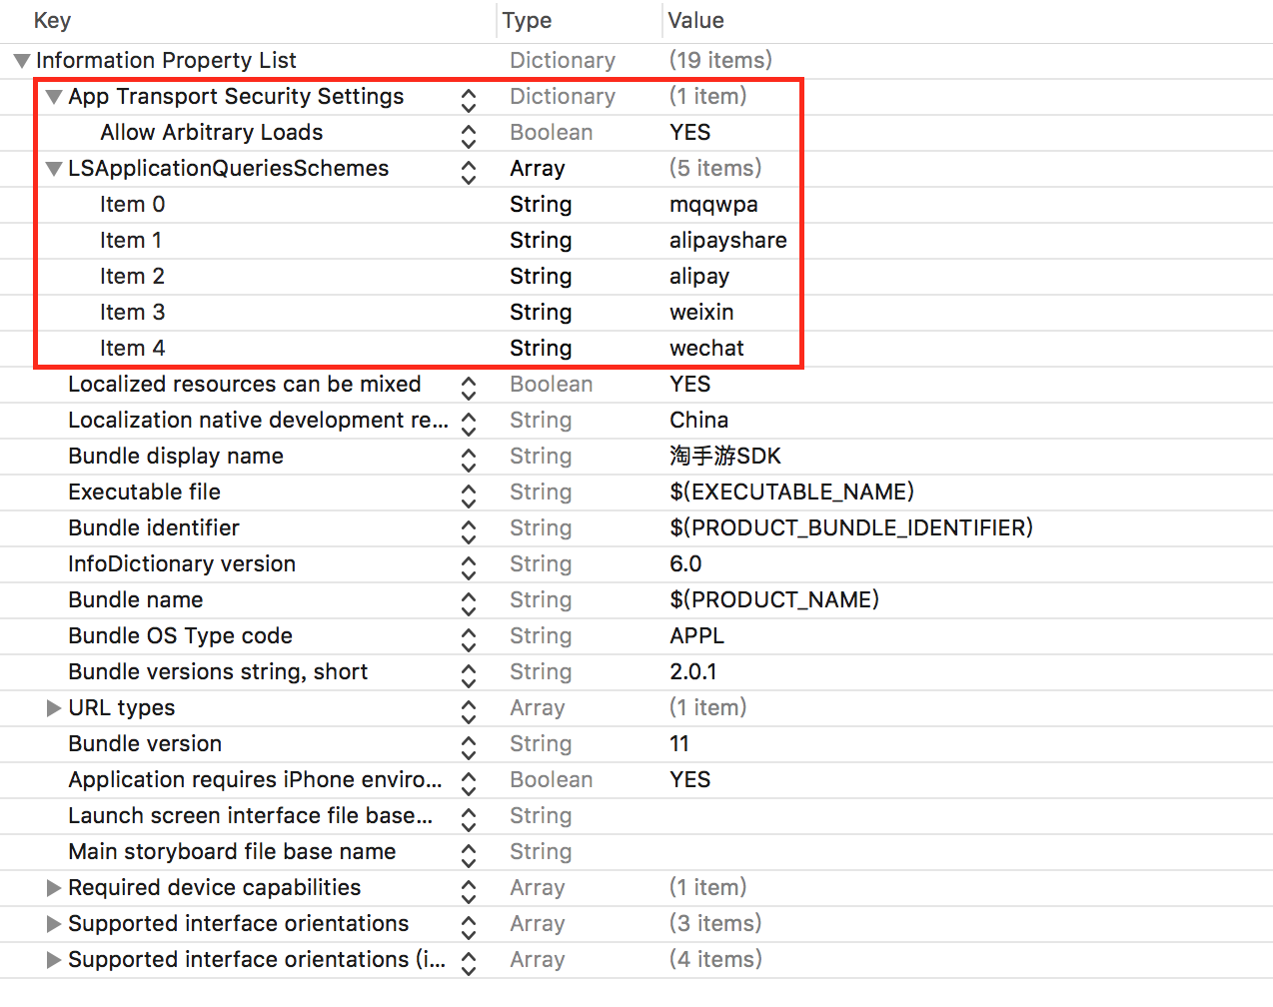This screenshot has width=1273, height=1007.
Task: Click the 6.0 InfoDictionary version value
Action: [x=685, y=564]
